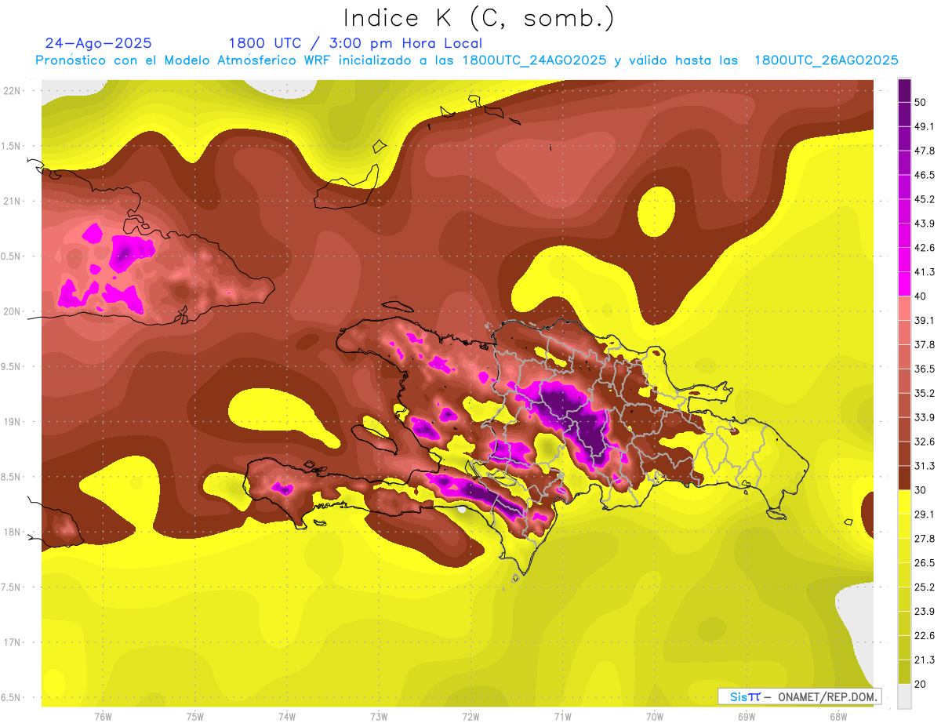Image resolution: width=941 pixels, height=727 pixels.
Task: Pick the olive band between 20 and 21.3
Action: click(904, 671)
